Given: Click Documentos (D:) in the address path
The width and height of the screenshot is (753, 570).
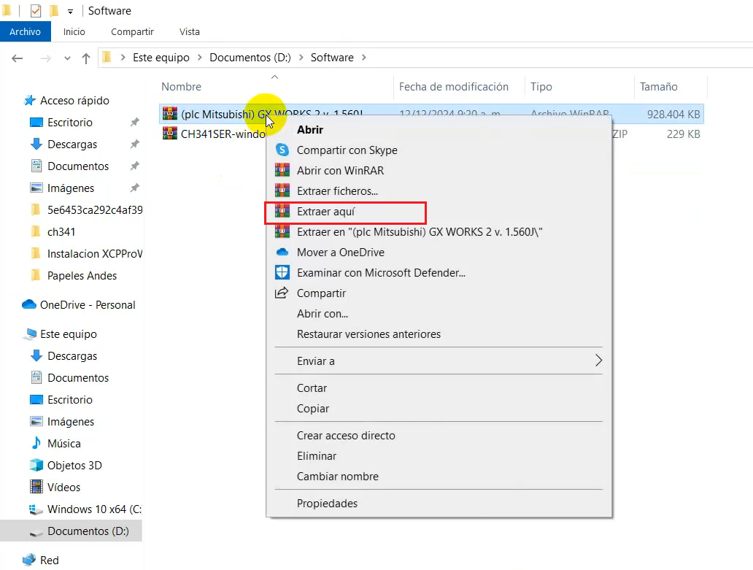Looking at the screenshot, I should [250, 58].
